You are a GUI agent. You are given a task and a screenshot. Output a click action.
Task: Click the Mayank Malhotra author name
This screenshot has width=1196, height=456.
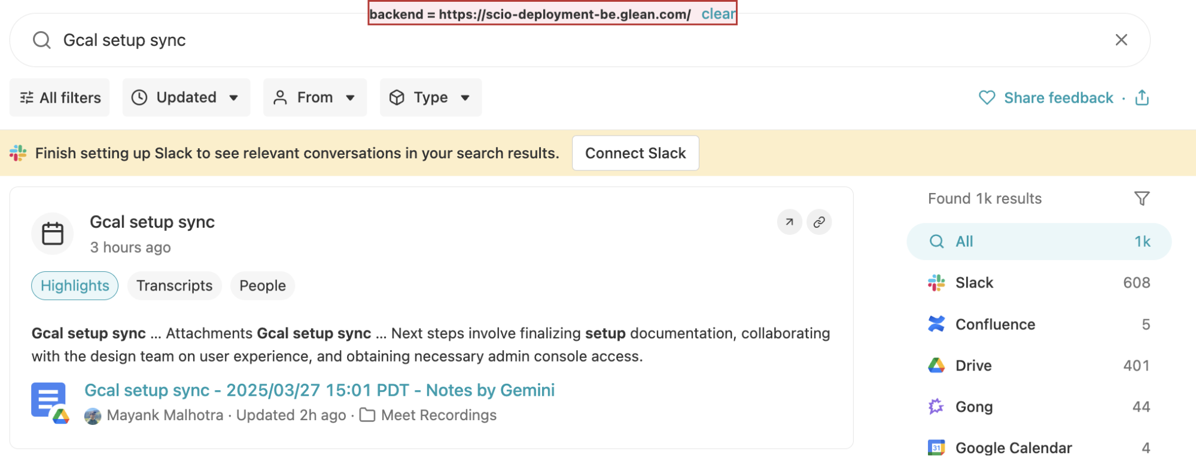pyautogui.click(x=165, y=415)
